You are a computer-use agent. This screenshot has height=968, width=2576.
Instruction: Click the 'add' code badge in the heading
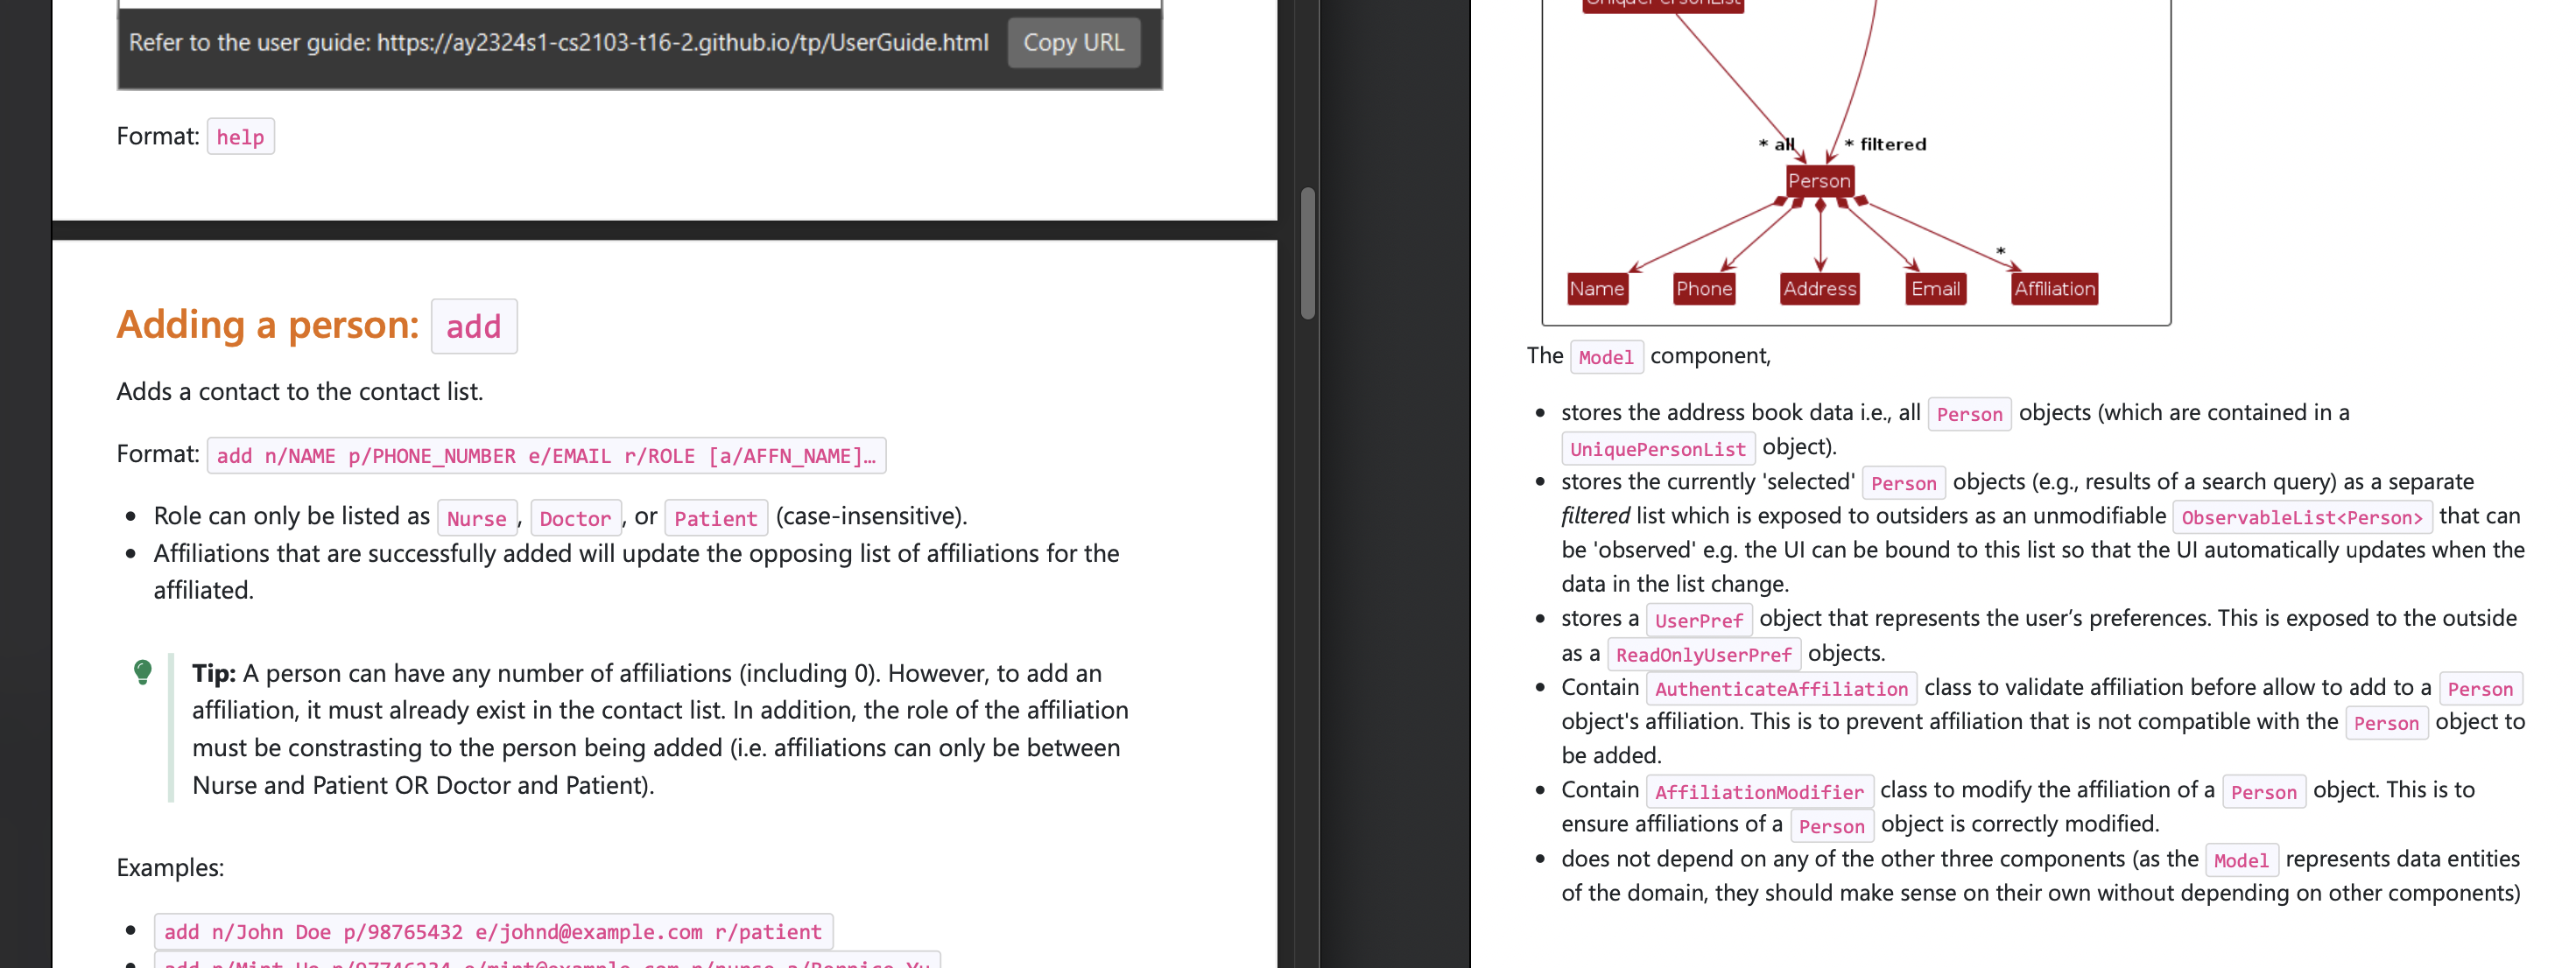click(x=473, y=327)
